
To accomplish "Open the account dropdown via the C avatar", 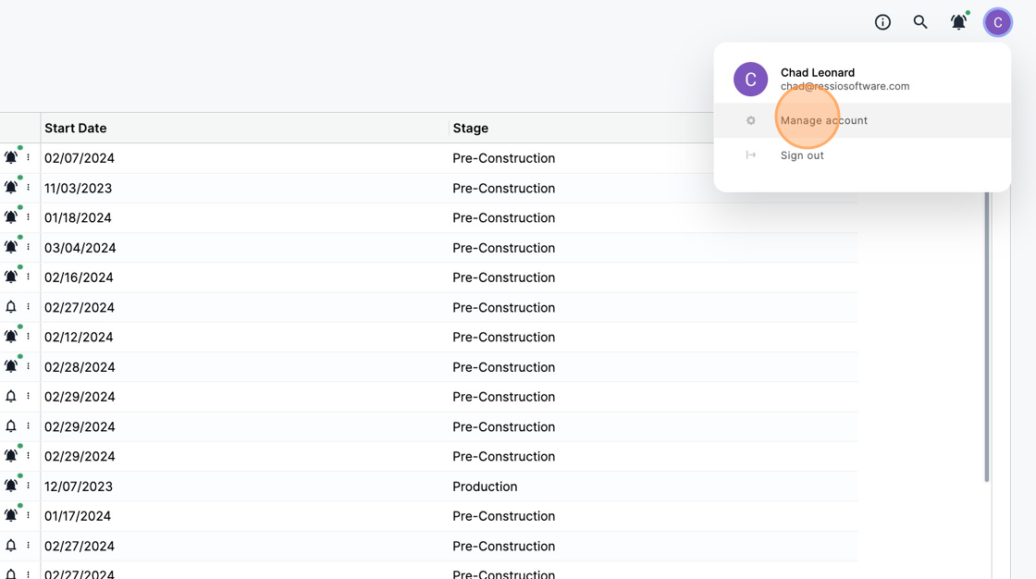I will pyautogui.click(x=998, y=21).
